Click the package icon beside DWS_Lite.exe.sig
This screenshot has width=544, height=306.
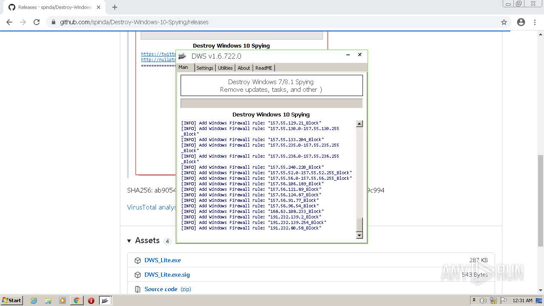click(x=138, y=275)
